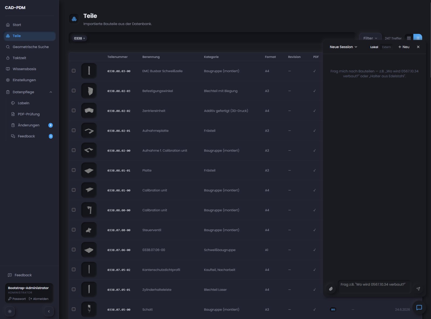This screenshot has width=431, height=319.
Task: Click the BG badge in Schott row
Action: (x=333, y=310)
